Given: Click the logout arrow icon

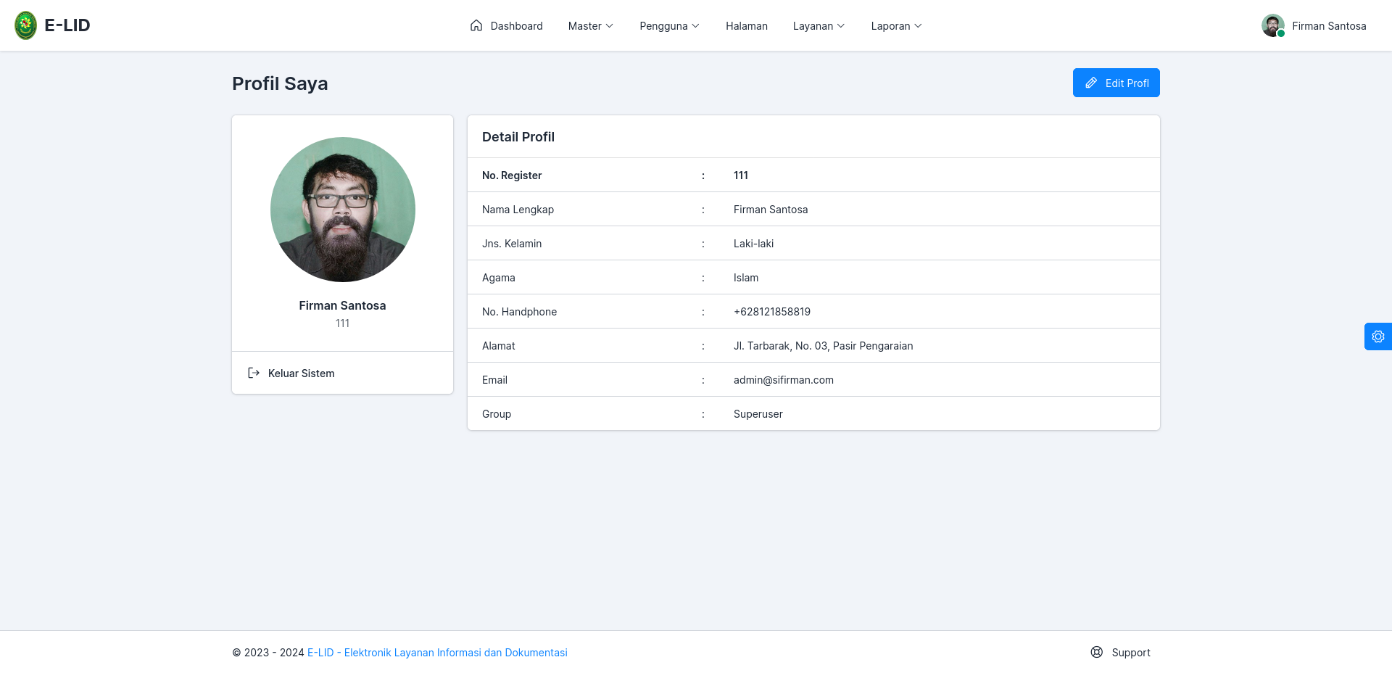Looking at the screenshot, I should pos(254,373).
